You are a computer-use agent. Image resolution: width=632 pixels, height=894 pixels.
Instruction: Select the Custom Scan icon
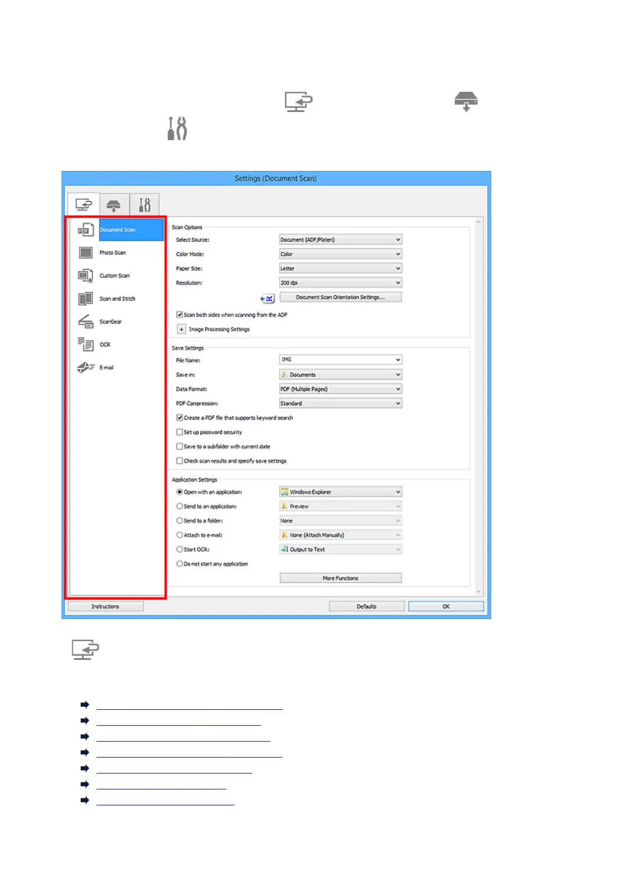pyautogui.click(x=85, y=276)
